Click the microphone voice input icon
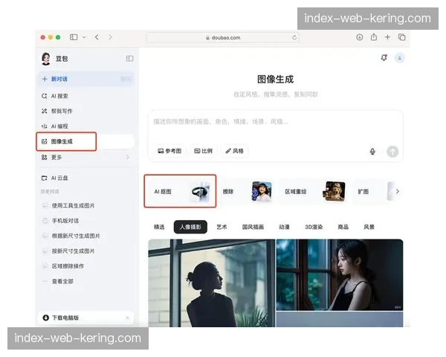Screen dimensions: 446x357 [x=372, y=152]
